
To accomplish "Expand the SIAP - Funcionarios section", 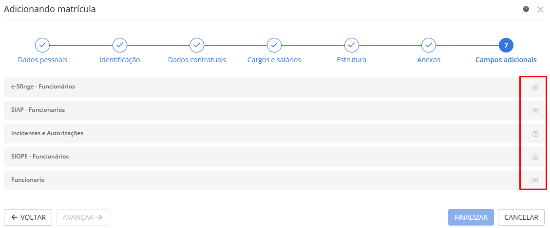I will pyautogui.click(x=535, y=110).
